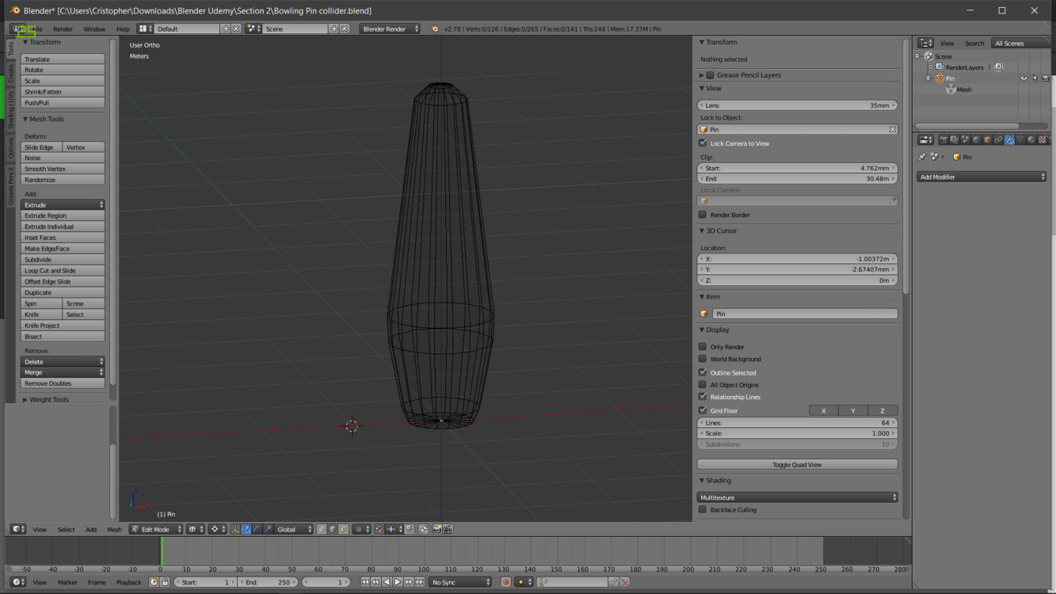The width and height of the screenshot is (1056, 594).
Task: Toggle the translate manipulator arrow icon
Action: (246, 529)
